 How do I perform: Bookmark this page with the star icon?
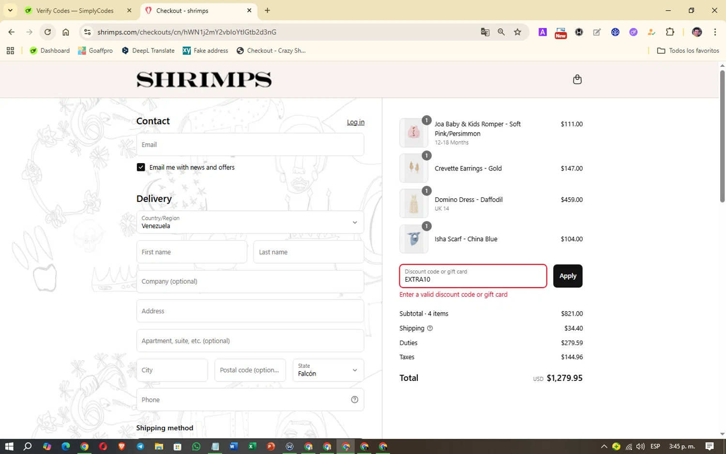click(x=517, y=32)
